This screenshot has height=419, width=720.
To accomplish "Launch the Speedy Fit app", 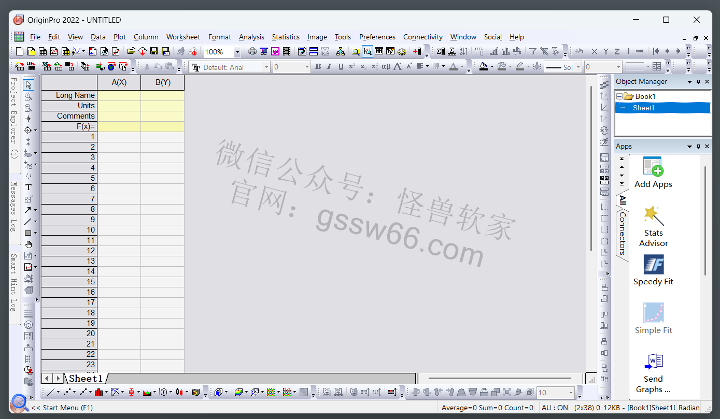I will (x=653, y=270).
